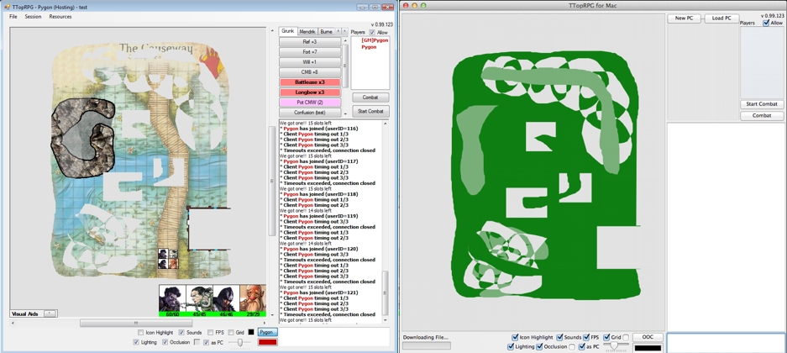Click the Confusion (test) button

coord(310,113)
